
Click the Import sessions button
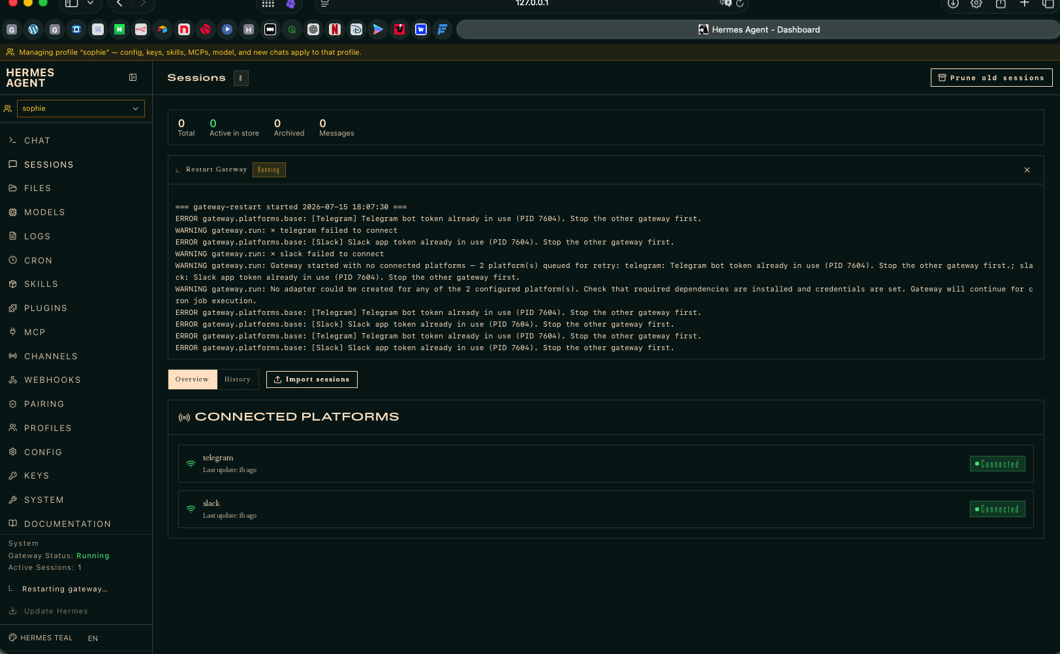click(x=312, y=379)
